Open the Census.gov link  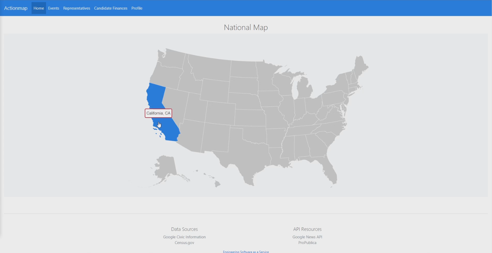coord(184,243)
